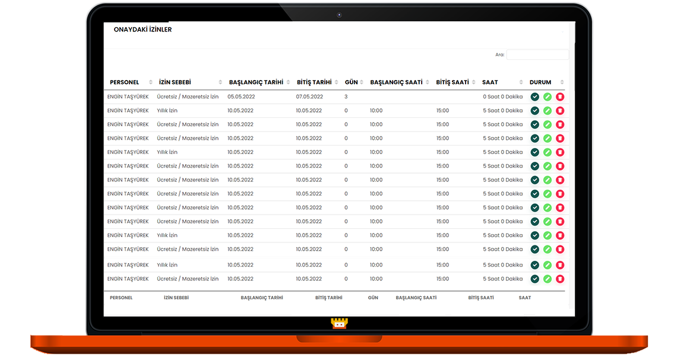Sort by BİTİŞ TARİHİ header
The width and height of the screenshot is (674, 355).
(317, 82)
